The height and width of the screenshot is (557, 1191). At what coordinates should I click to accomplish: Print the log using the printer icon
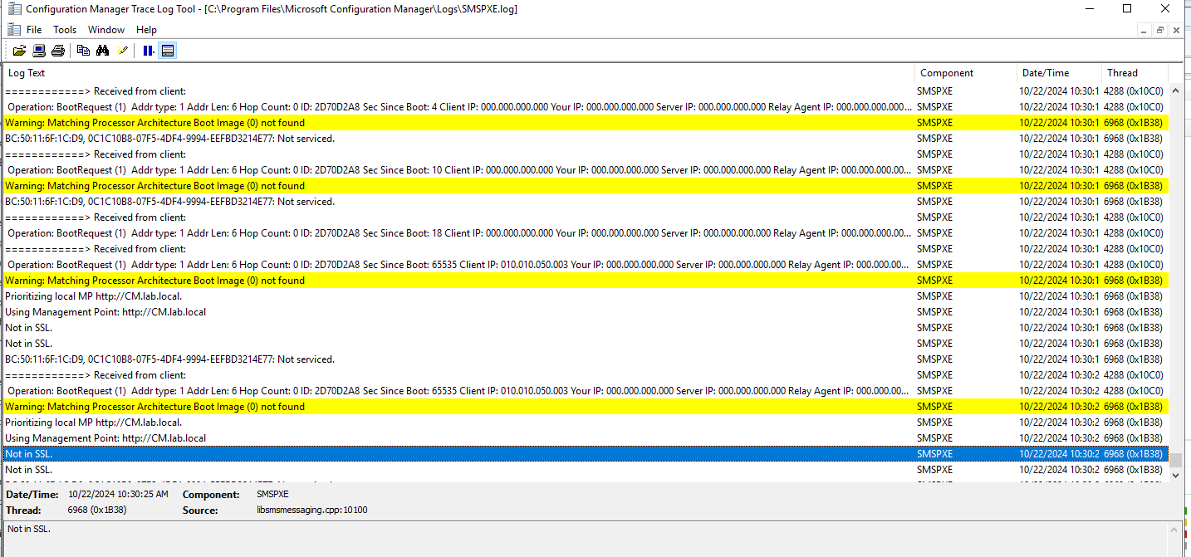coord(57,50)
